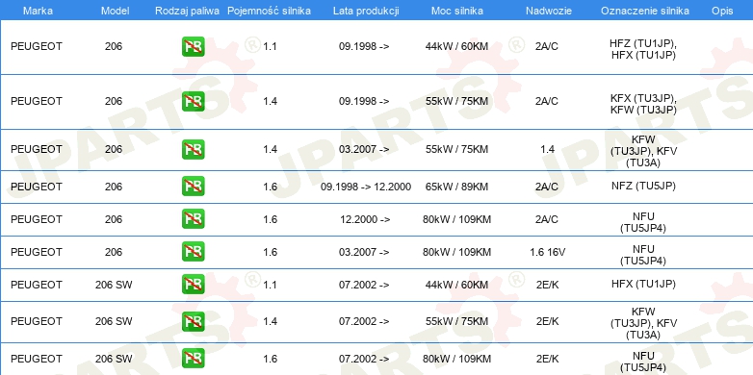
Task: Click the unleaded fuel icon for the 206 1.1 09.1998 row
Action: (x=193, y=46)
